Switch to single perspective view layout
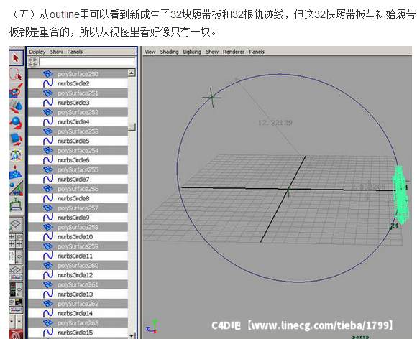Image resolution: width=417 pixels, height=339 pixels. [16, 224]
